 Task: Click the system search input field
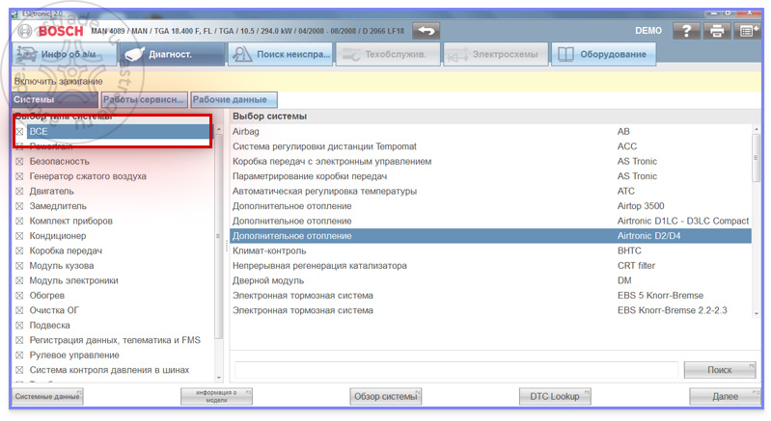pos(456,370)
